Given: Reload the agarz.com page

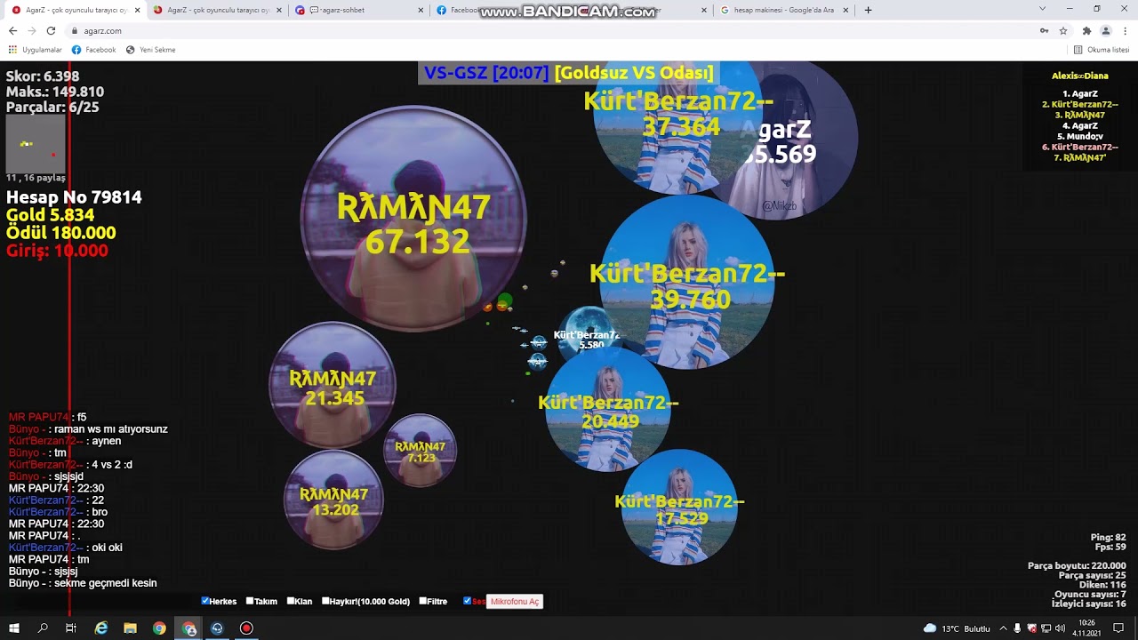Looking at the screenshot, I should (x=51, y=30).
